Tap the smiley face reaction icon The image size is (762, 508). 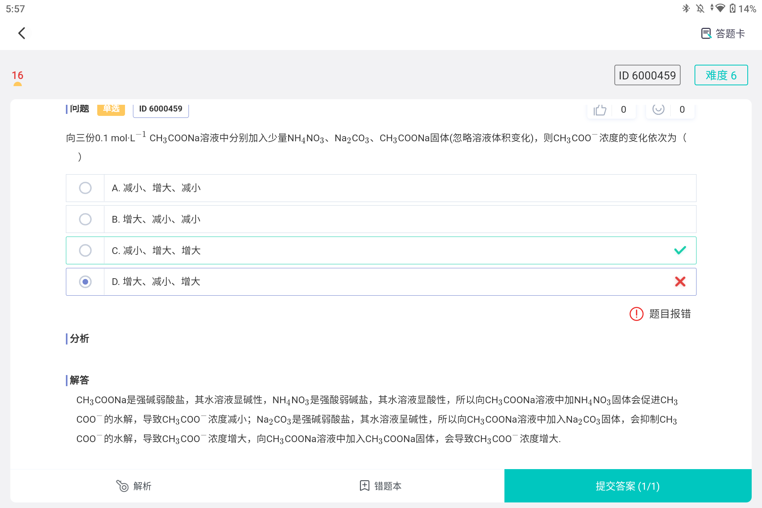[658, 109]
